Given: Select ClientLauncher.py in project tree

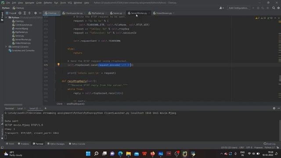Looking at the screenshot, I should point(22,25).
